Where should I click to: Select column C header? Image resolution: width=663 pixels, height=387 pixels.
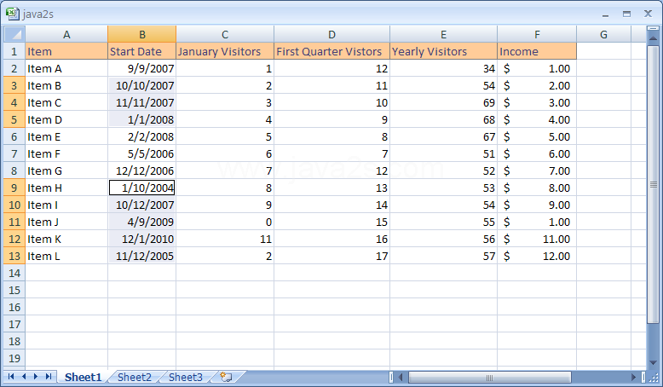tap(225, 34)
